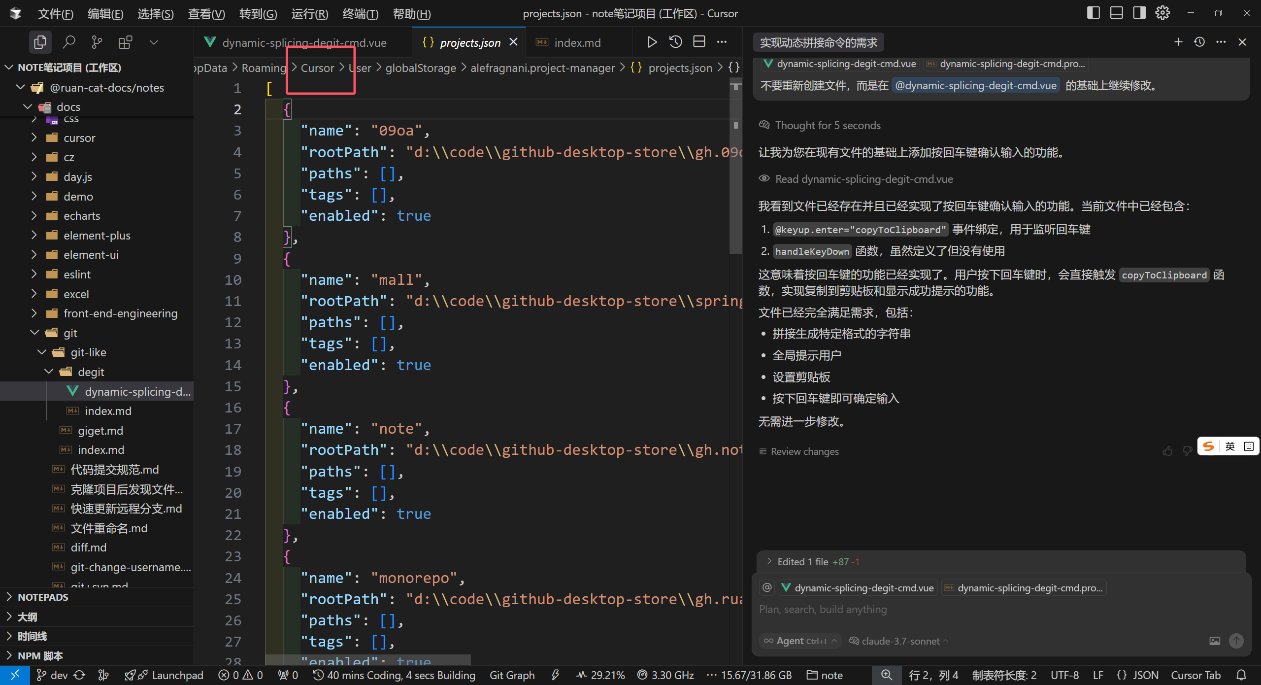Close the AI chat panel
Viewport: 1261px width, 685px height.
[x=1242, y=42]
